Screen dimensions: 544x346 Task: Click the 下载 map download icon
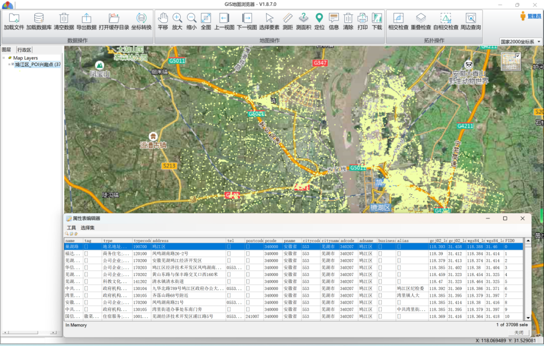[377, 19]
